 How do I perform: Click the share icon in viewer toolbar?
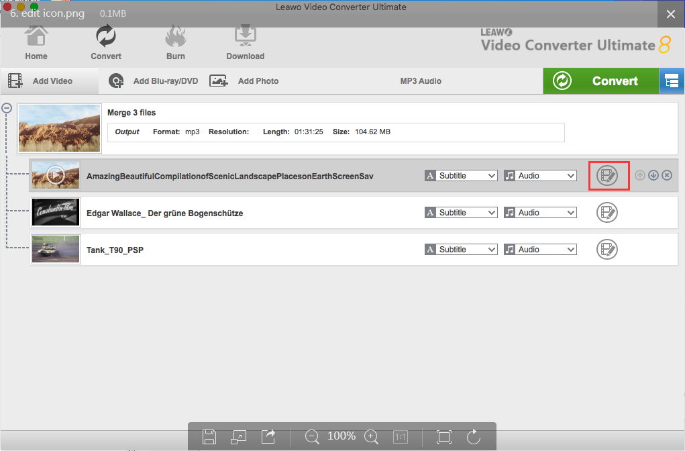pyautogui.click(x=268, y=437)
